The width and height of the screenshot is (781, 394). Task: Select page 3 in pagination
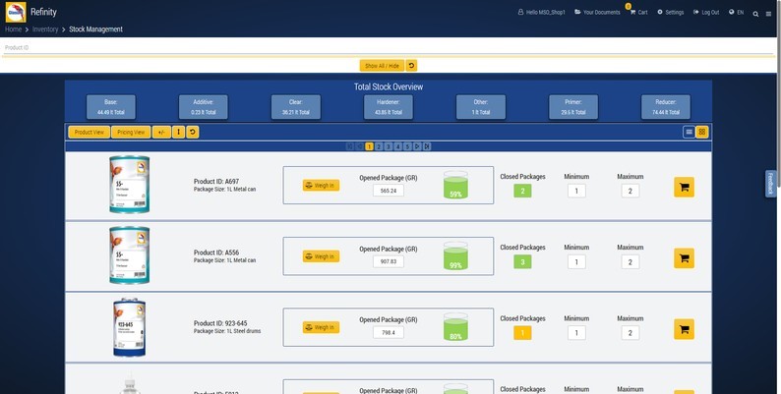(389, 146)
